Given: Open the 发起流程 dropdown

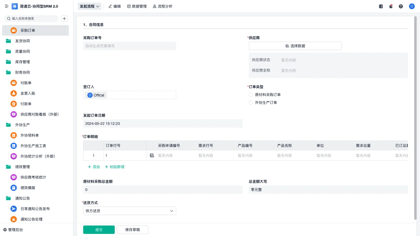Looking at the screenshot, I should click(x=90, y=6).
